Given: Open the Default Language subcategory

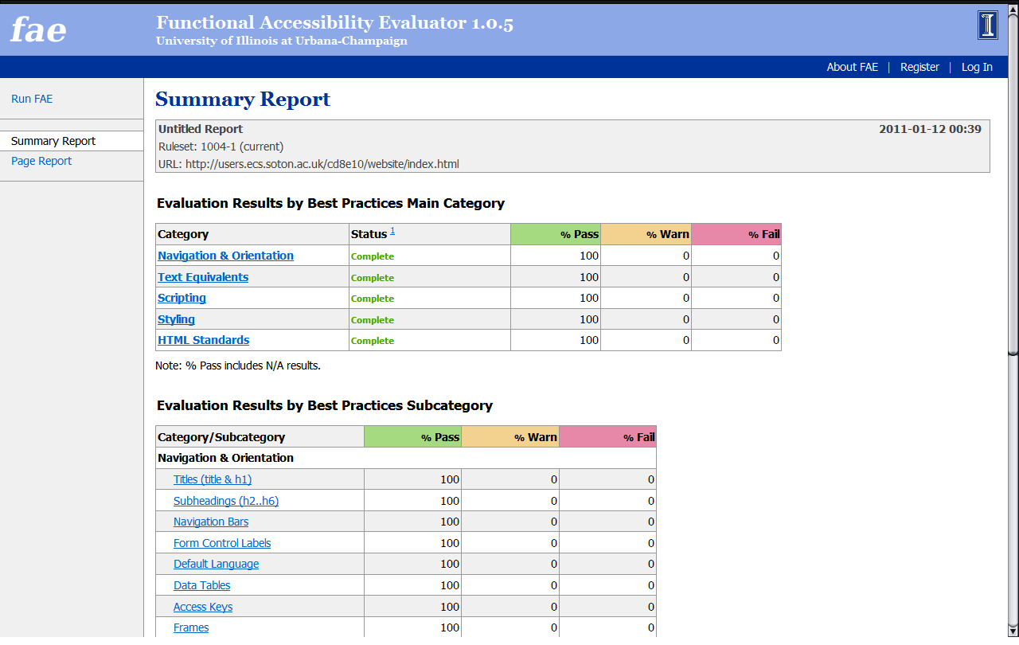Looking at the screenshot, I should (x=216, y=564).
